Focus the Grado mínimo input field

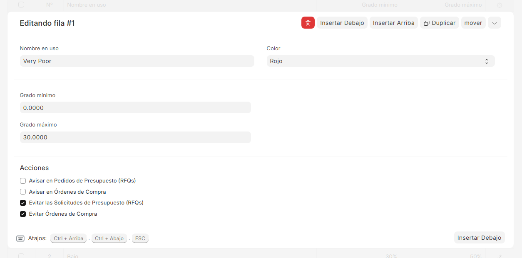(x=135, y=108)
